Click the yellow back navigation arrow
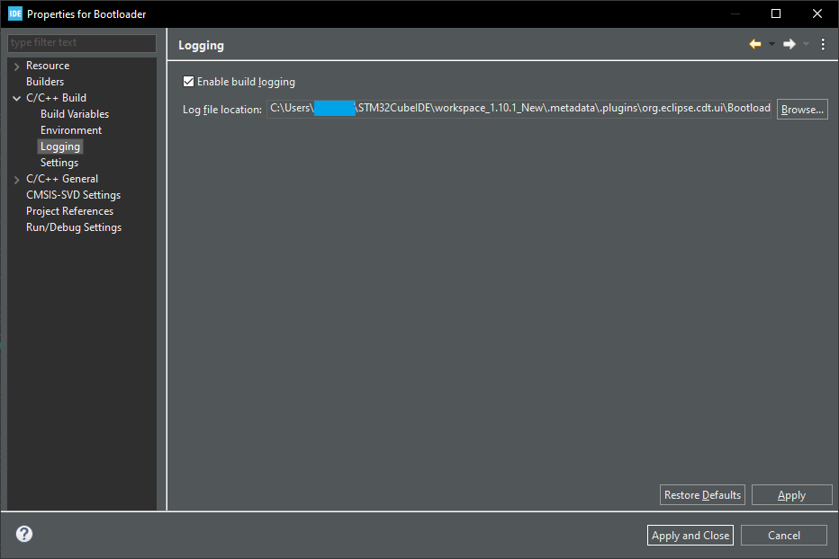This screenshot has width=839, height=559. point(755,44)
